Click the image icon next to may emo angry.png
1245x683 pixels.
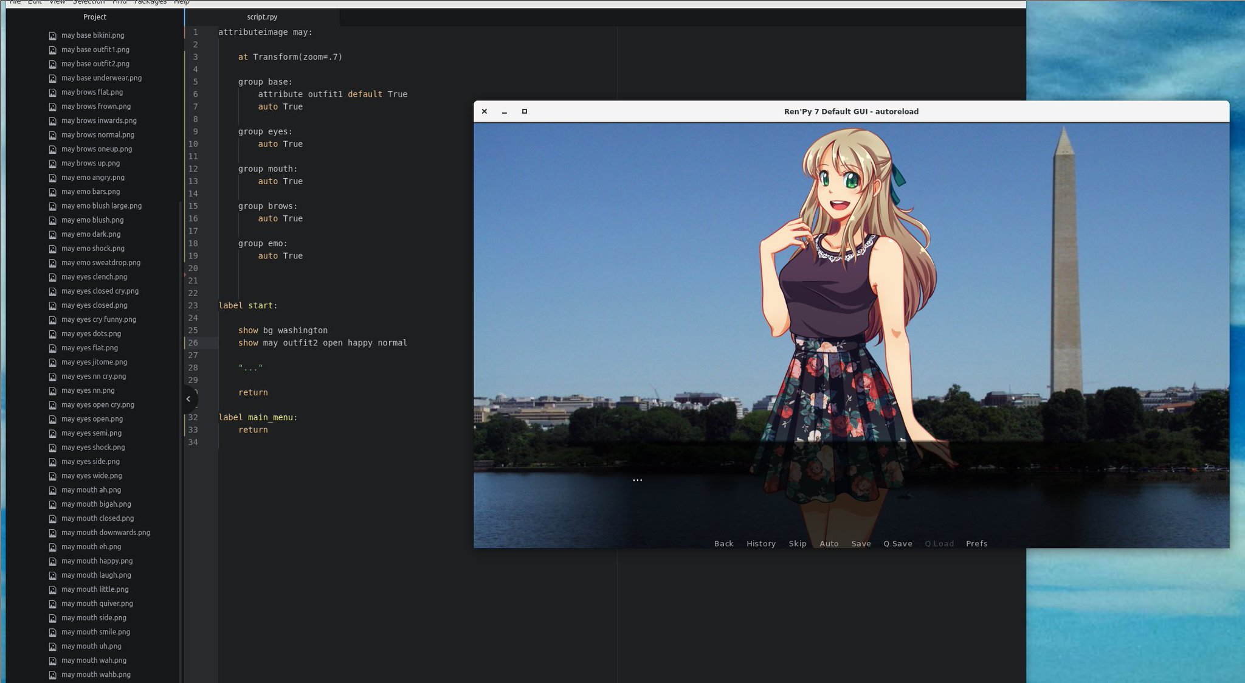(53, 178)
